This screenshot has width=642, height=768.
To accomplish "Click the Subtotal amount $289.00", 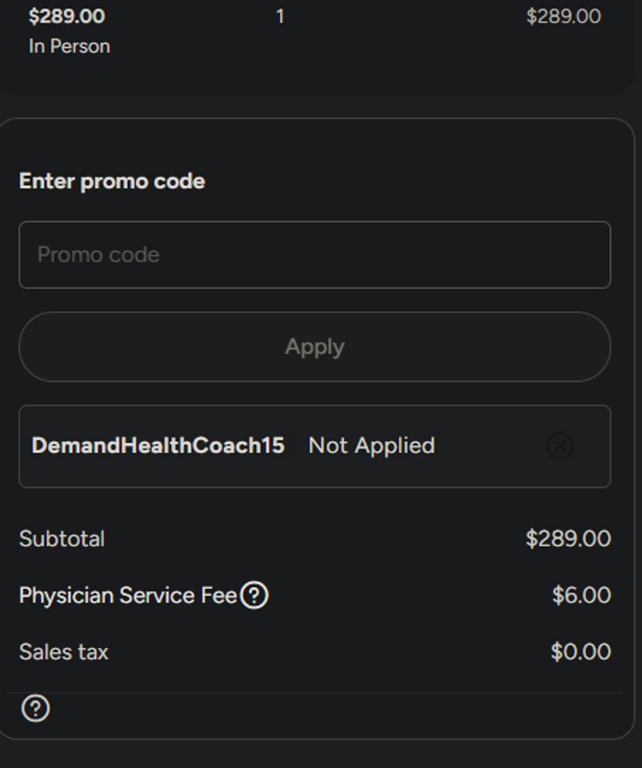I will pyautogui.click(x=568, y=539).
